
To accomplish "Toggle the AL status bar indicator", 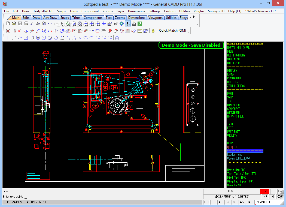I will [221, 202].
